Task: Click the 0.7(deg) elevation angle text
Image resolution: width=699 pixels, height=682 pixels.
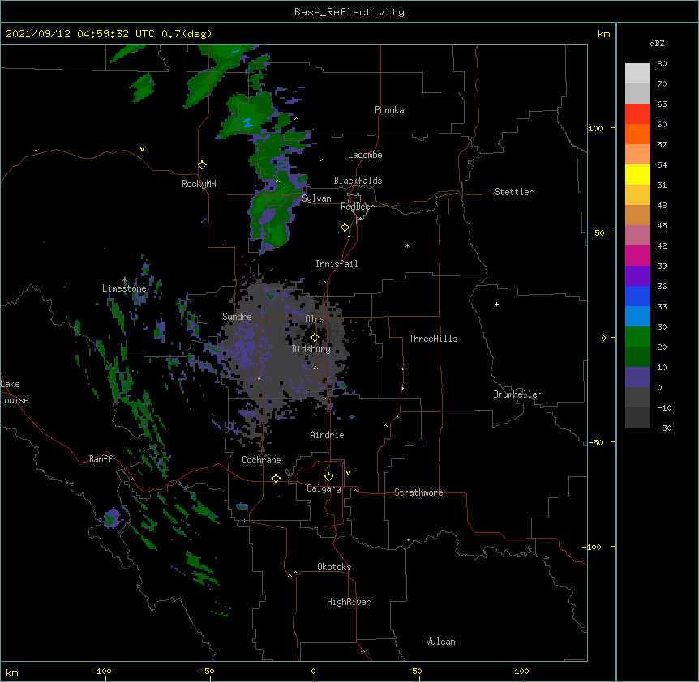Action: pyautogui.click(x=187, y=34)
